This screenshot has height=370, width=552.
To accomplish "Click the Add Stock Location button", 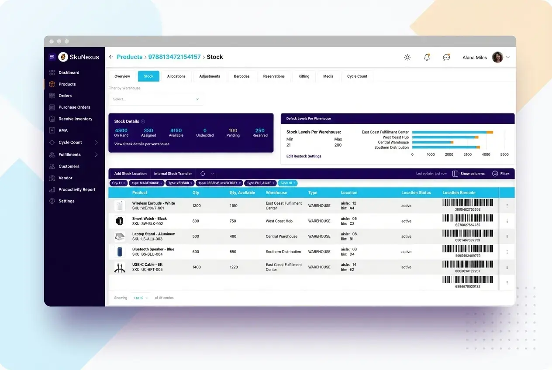I will coord(130,173).
